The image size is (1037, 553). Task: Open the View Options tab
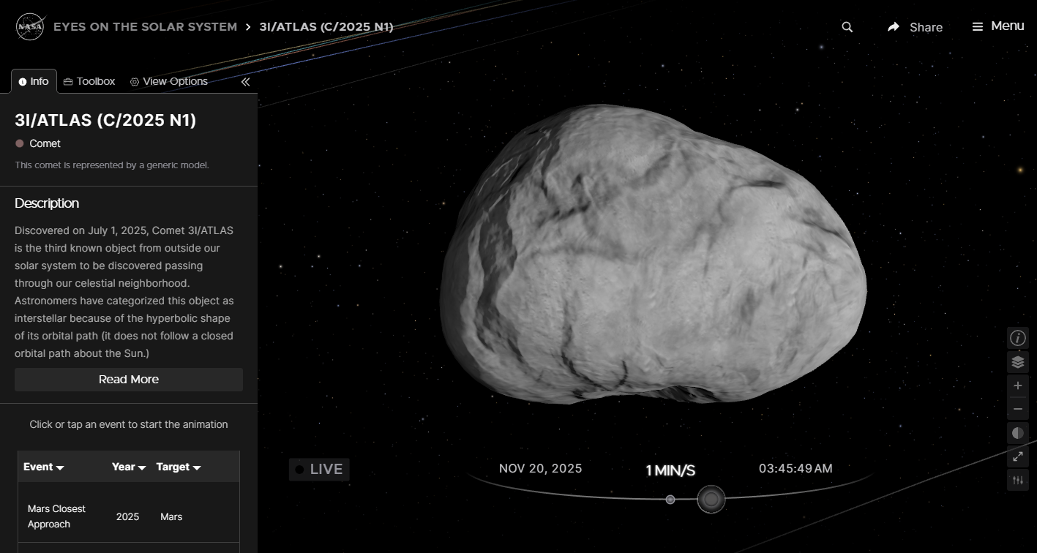click(x=169, y=81)
